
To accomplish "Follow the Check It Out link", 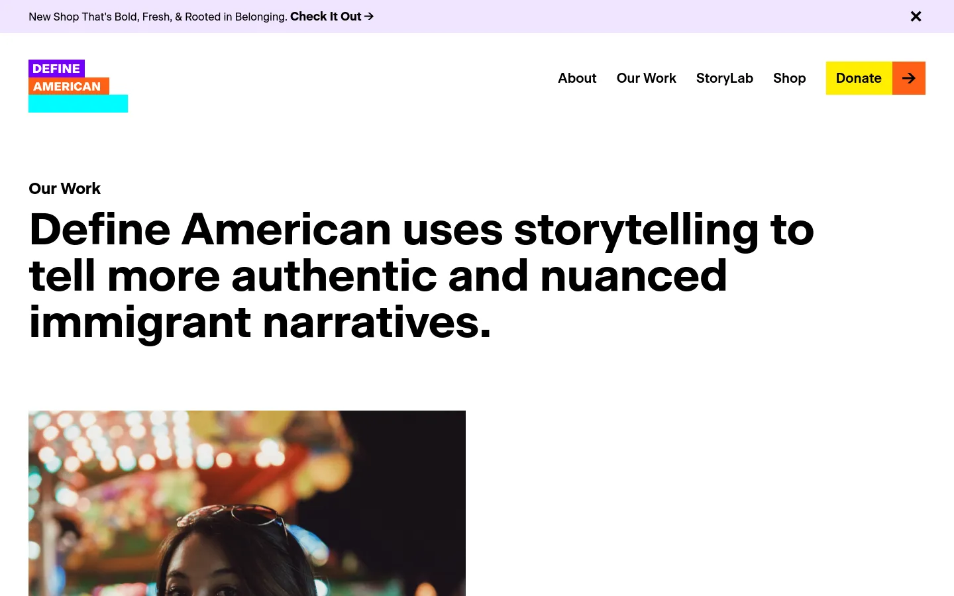I will coord(332,17).
